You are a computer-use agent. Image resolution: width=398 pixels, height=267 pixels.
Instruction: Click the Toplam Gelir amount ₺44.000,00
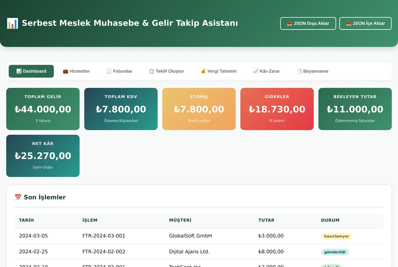tap(43, 109)
